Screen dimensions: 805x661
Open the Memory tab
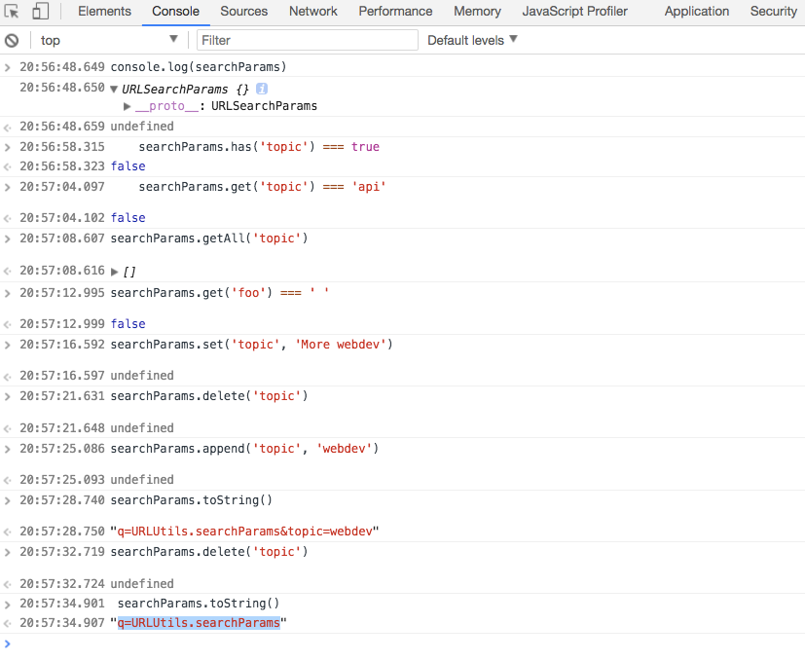[x=477, y=12]
